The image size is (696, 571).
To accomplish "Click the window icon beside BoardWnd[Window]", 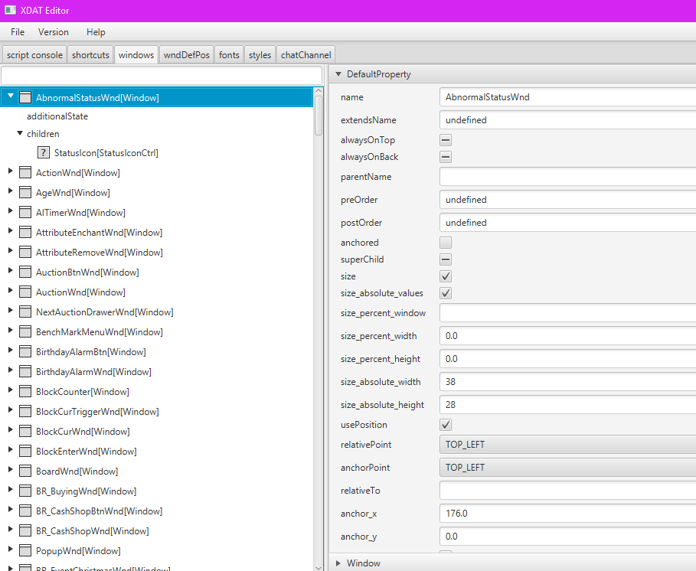I will [25, 471].
